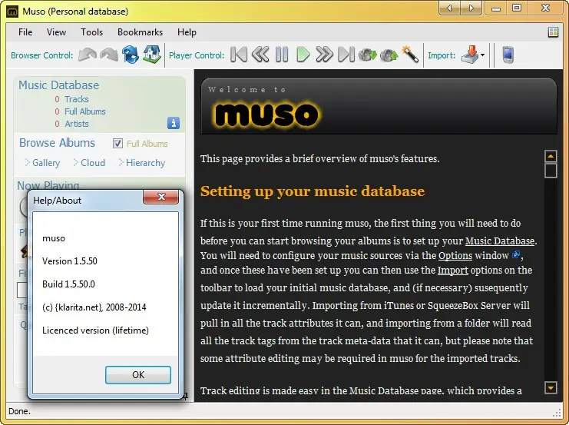
Task: Follow the Import link in welcome text
Action: (453, 271)
